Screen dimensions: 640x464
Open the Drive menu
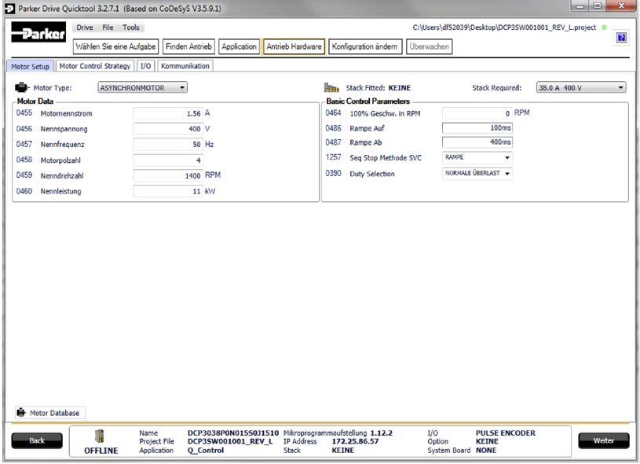coord(85,28)
